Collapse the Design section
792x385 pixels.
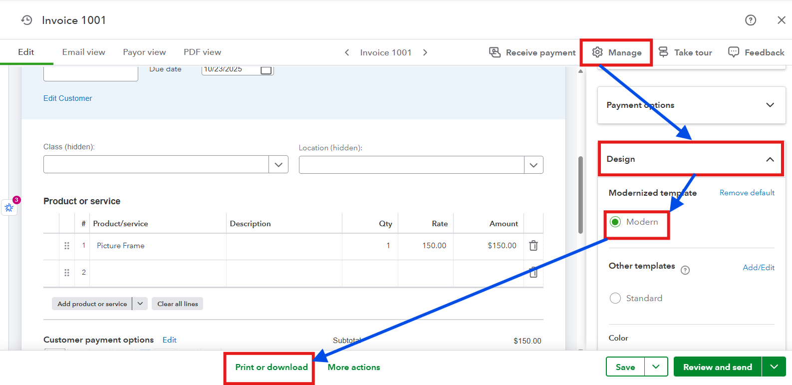(692, 159)
